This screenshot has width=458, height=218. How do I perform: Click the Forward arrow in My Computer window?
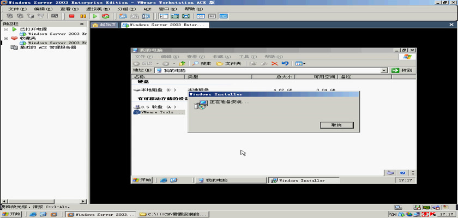pos(166,63)
